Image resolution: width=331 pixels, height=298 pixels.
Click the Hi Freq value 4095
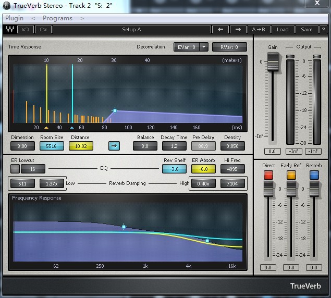point(232,169)
